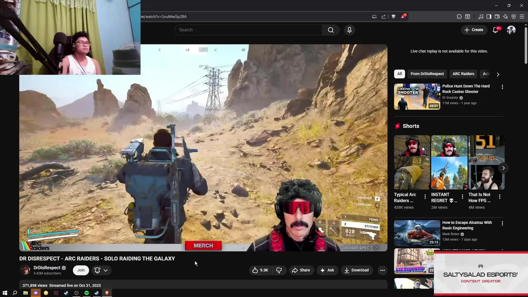Image resolution: width=528 pixels, height=297 pixels.
Task: Open Mark Rober channel link
Action: 451,234
